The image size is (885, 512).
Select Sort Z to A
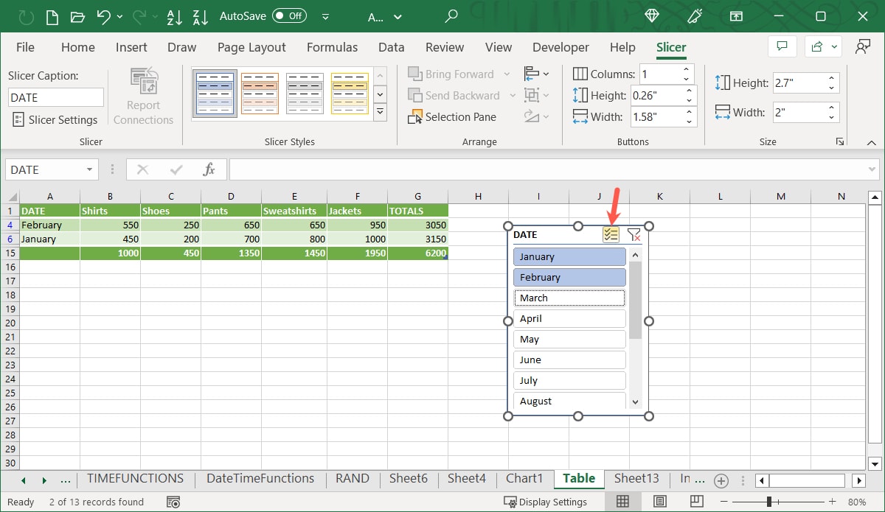click(200, 16)
